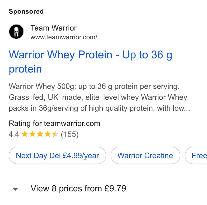Click the www.teamwarrior.com/ URL

click(x=64, y=37)
